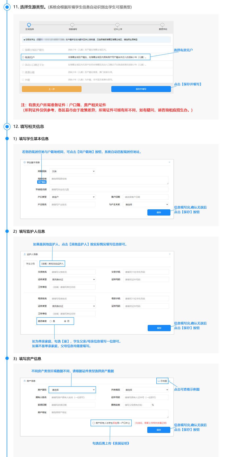Open the 共有情况 dropdown

pyautogui.click(x=146, y=390)
